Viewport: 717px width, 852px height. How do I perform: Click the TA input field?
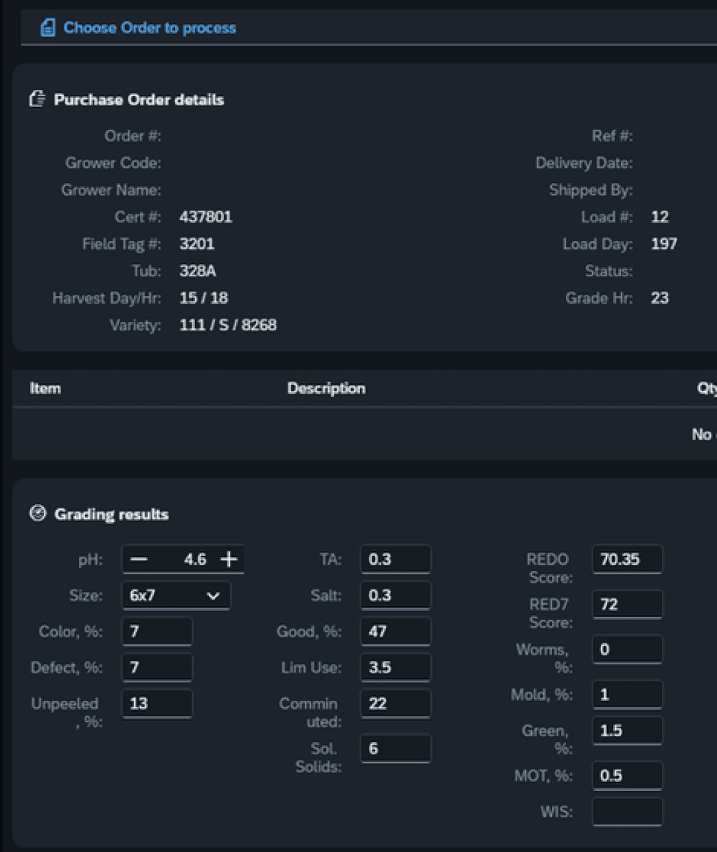(x=395, y=559)
